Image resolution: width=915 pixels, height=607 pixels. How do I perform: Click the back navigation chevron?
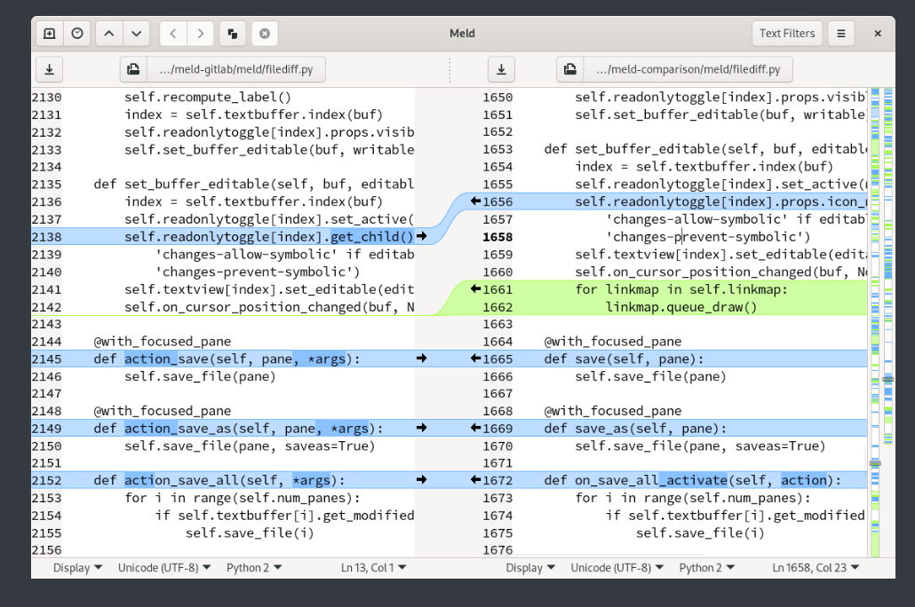[173, 34]
